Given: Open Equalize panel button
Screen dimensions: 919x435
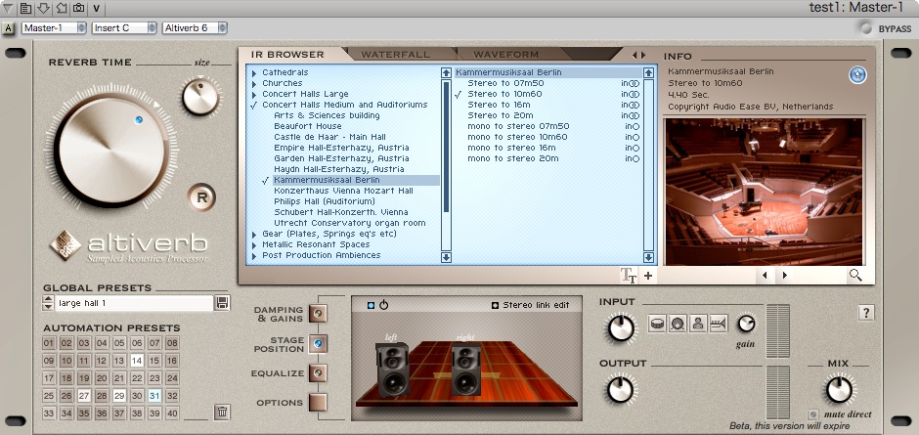Looking at the screenshot, I should (x=318, y=372).
